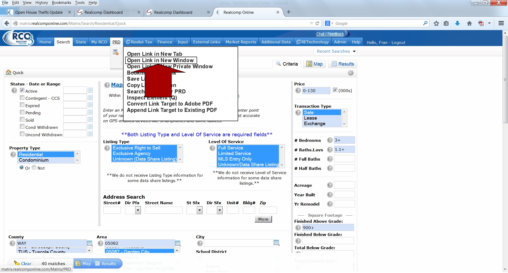Open the bookmarks list icon
Screen dimensions: 508x273
[x=446, y=23]
